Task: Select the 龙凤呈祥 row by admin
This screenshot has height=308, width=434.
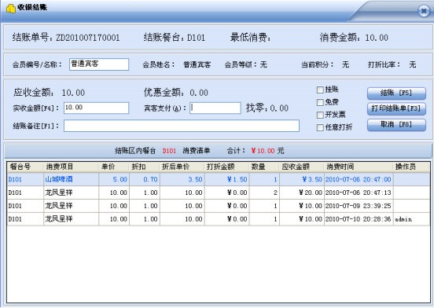Action: tap(219, 219)
